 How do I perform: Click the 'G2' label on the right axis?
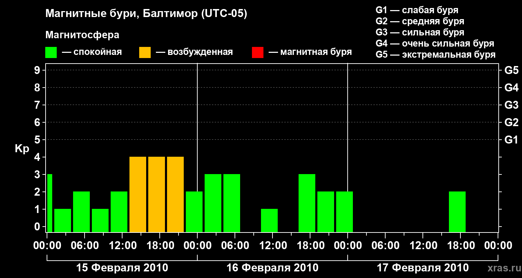pos(512,122)
